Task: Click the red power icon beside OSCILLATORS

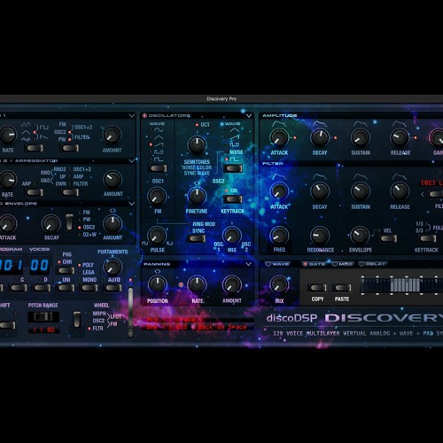Action: tap(144, 115)
